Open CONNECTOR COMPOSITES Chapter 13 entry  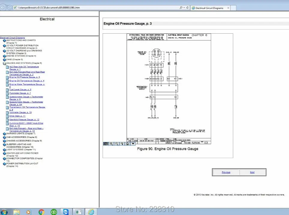[25, 160]
